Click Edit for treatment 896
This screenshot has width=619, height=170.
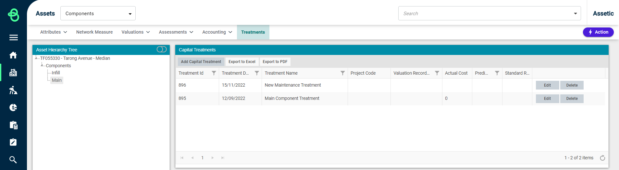pyautogui.click(x=547, y=85)
